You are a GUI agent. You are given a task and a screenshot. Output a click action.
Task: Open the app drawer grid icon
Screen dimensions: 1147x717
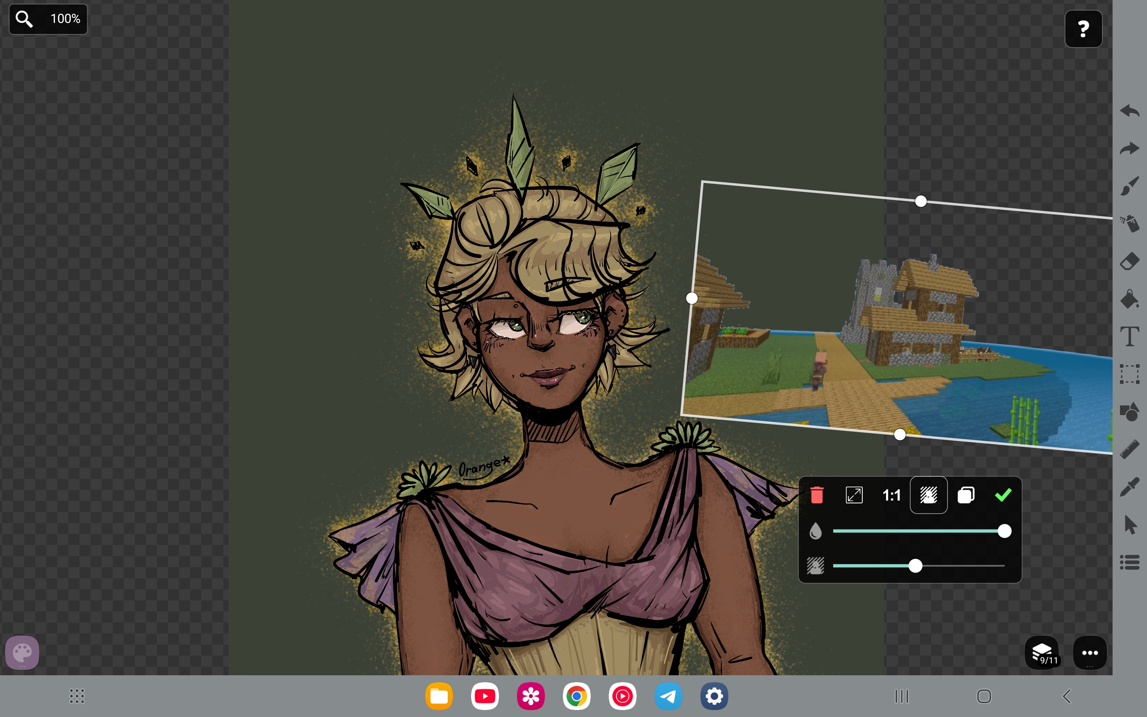(x=77, y=696)
